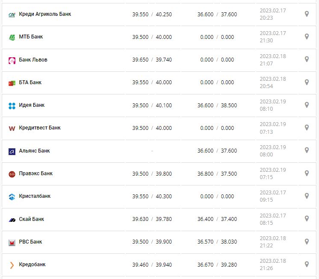Click the Правэкс Банк map pin
The height and width of the screenshot is (279, 319).
pyautogui.click(x=307, y=173)
